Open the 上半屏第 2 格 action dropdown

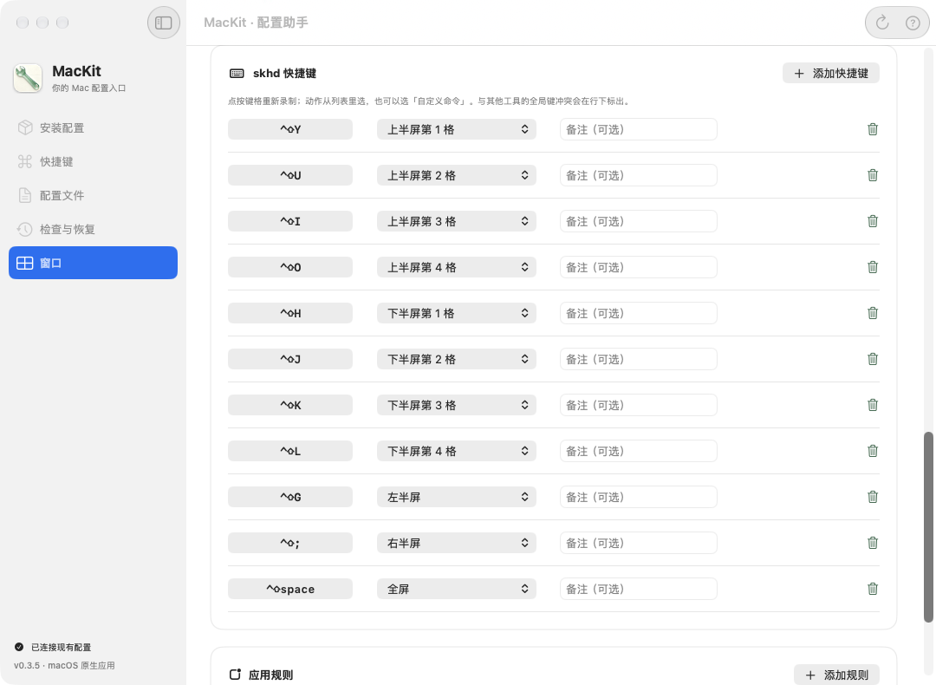pos(457,175)
